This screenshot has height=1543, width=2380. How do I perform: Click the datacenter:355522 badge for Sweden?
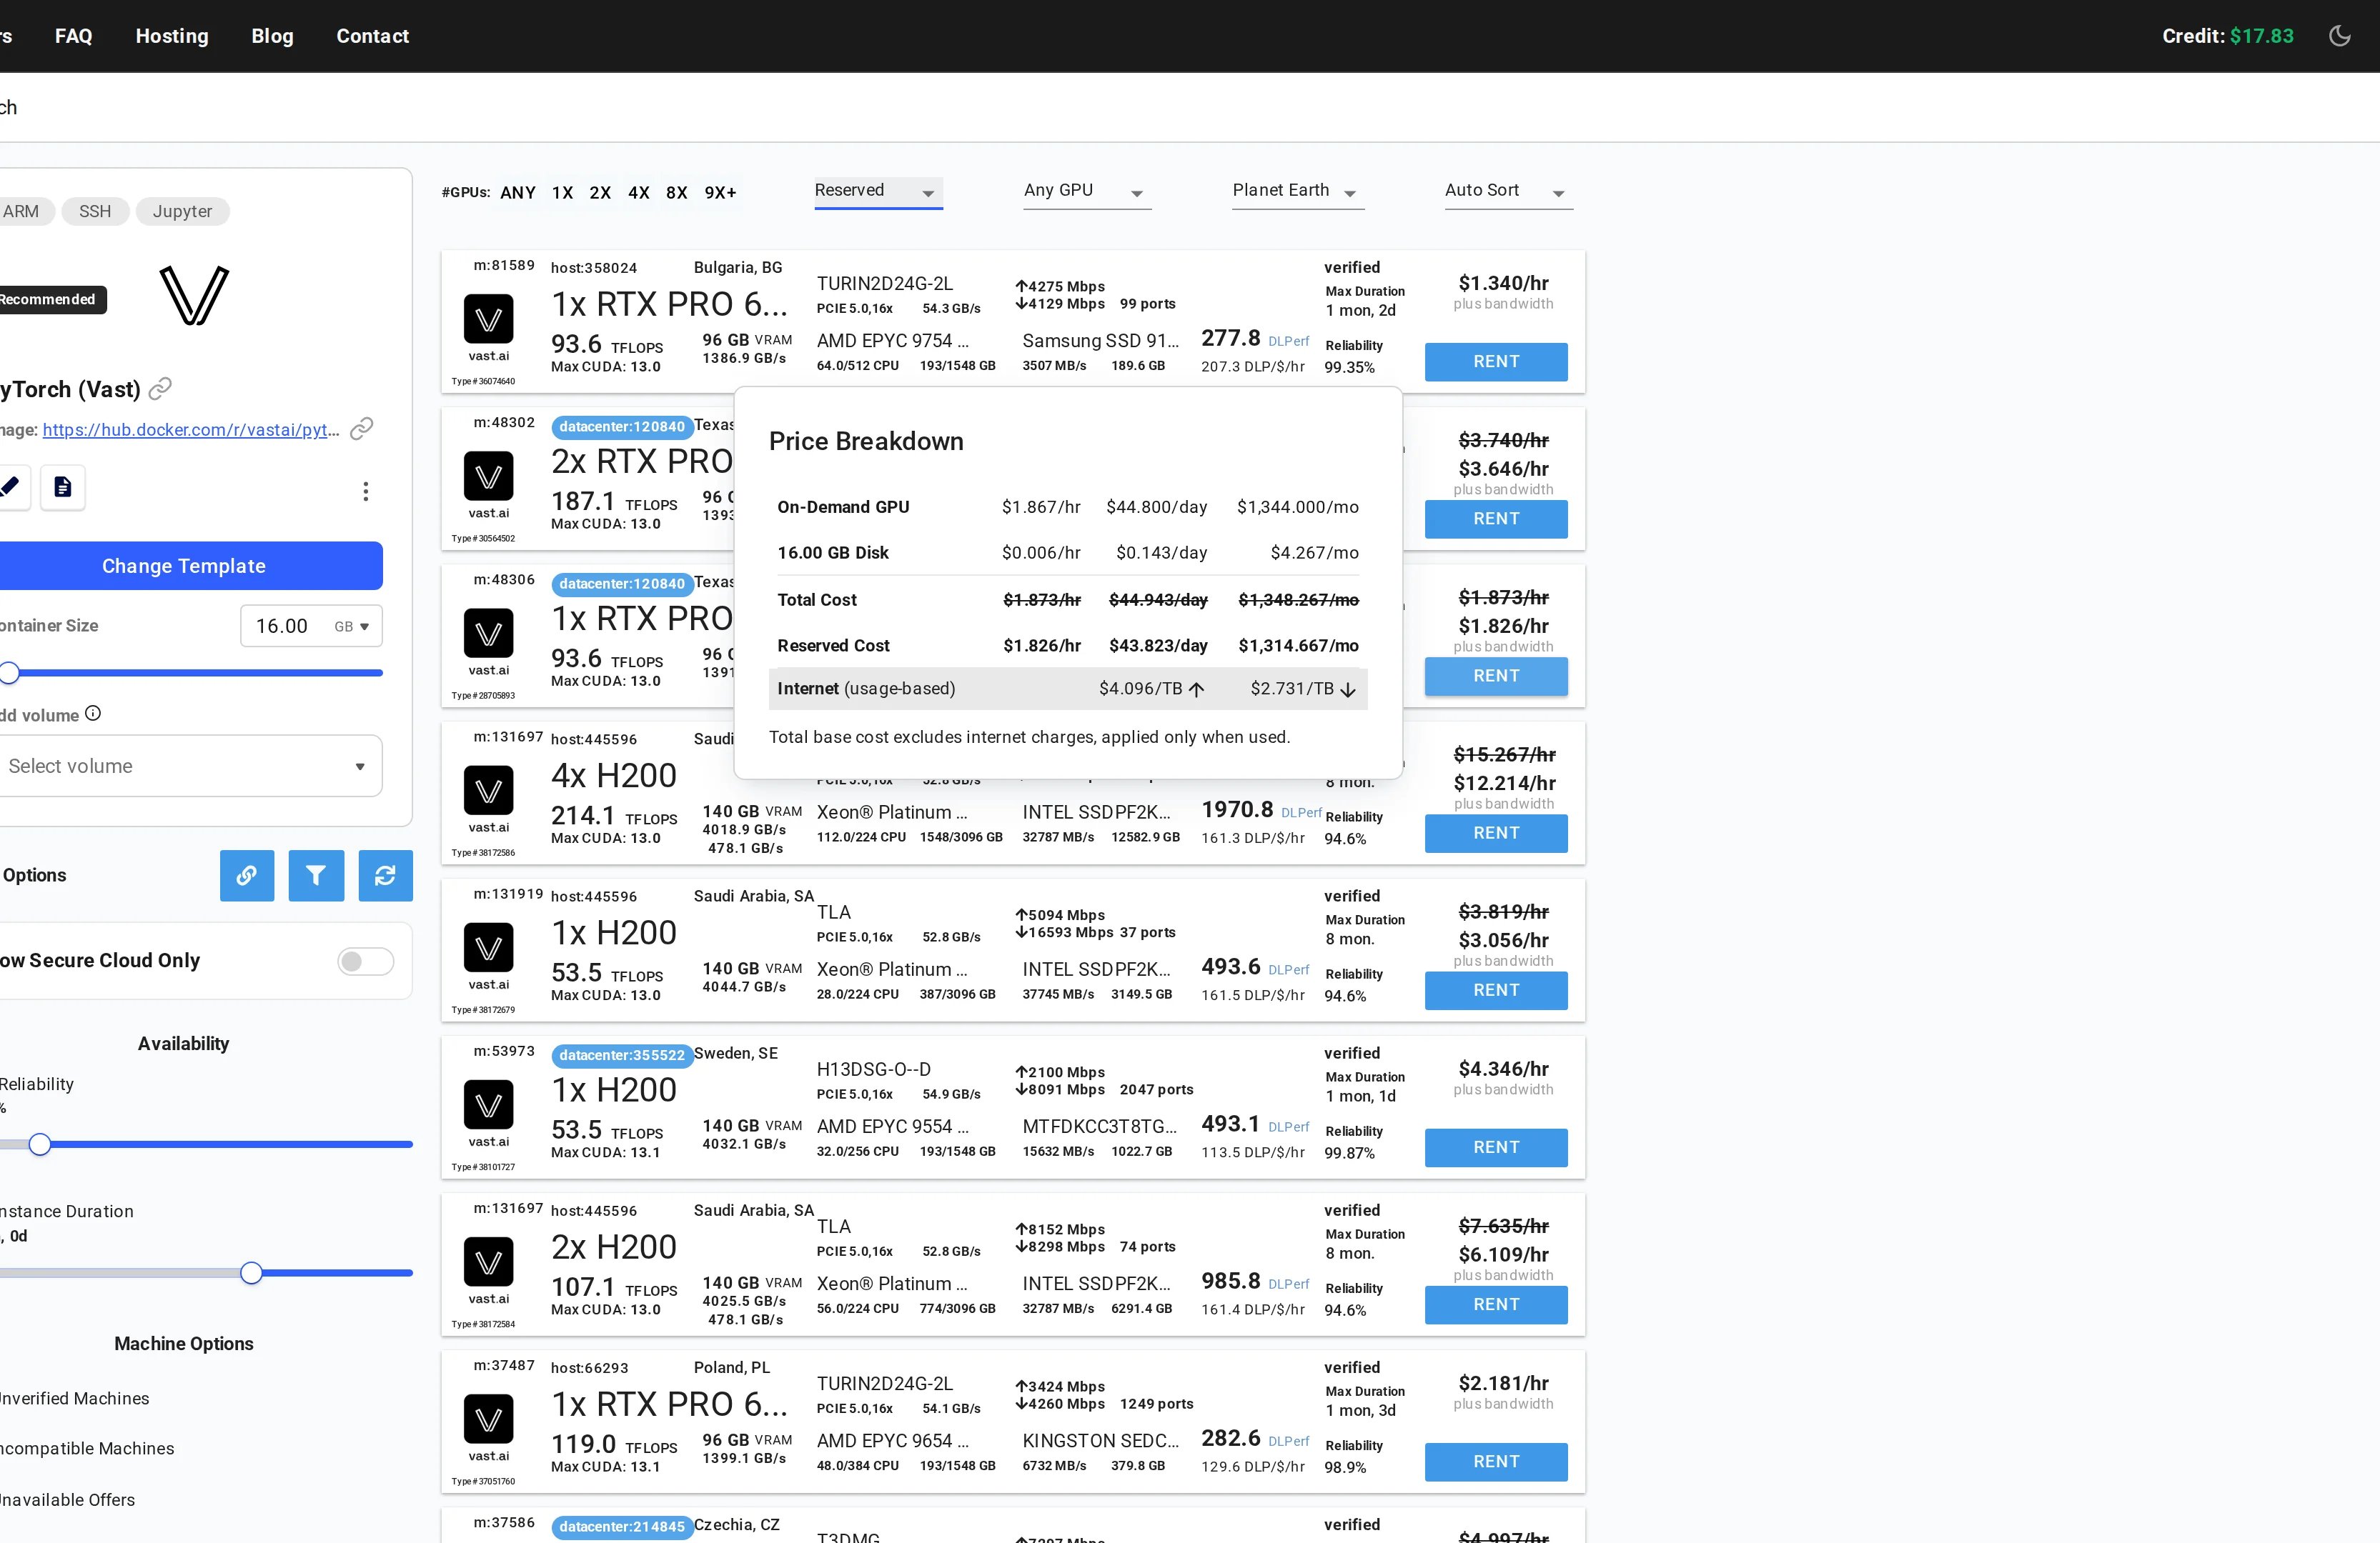[622, 1055]
